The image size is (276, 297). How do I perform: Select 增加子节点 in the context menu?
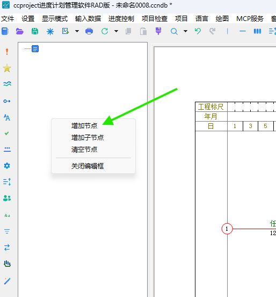coord(88,138)
